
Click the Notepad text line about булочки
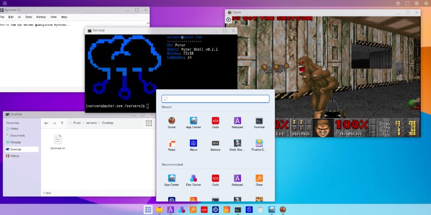coord(35,25)
